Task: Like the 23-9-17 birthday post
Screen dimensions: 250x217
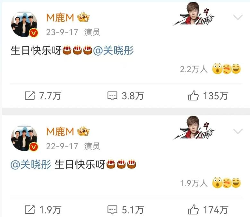Action: [x=193, y=95]
